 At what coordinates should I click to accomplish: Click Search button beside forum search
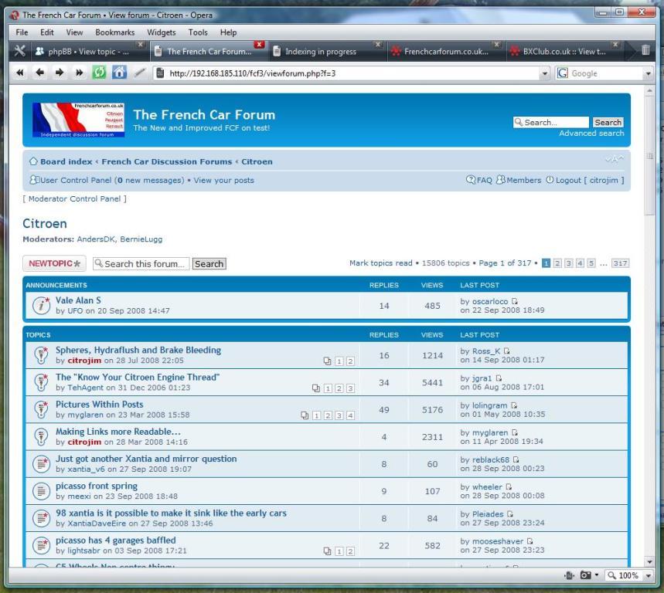(209, 263)
